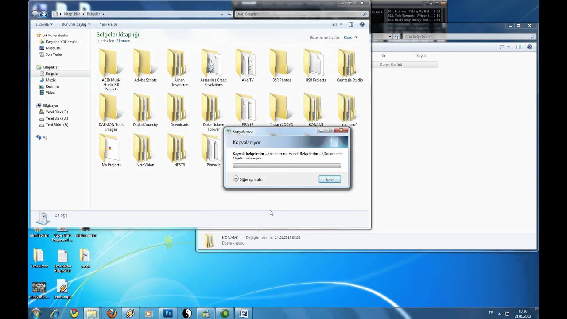Select the NeroVision folder

145,151
